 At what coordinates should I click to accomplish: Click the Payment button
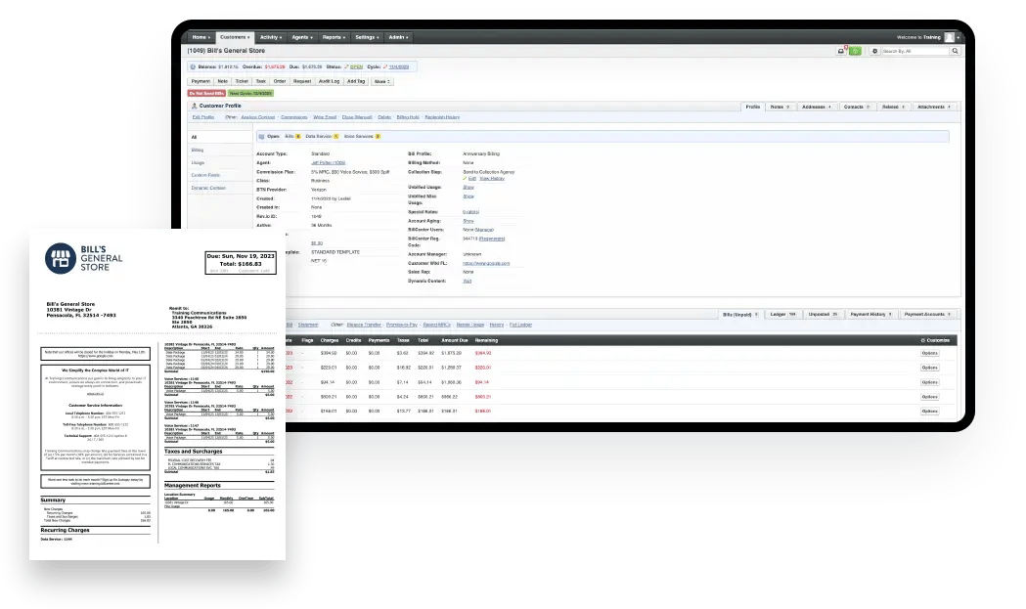point(201,82)
